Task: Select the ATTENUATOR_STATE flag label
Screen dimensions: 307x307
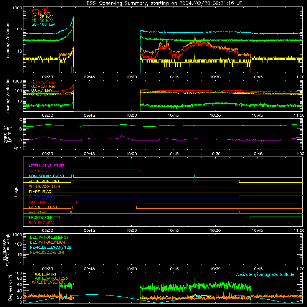Action: click(x=46, y=166)
